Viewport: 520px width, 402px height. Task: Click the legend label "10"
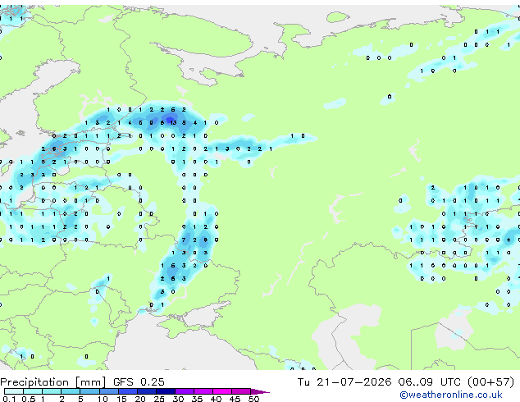pyautogui.click(x=103, y=399)
